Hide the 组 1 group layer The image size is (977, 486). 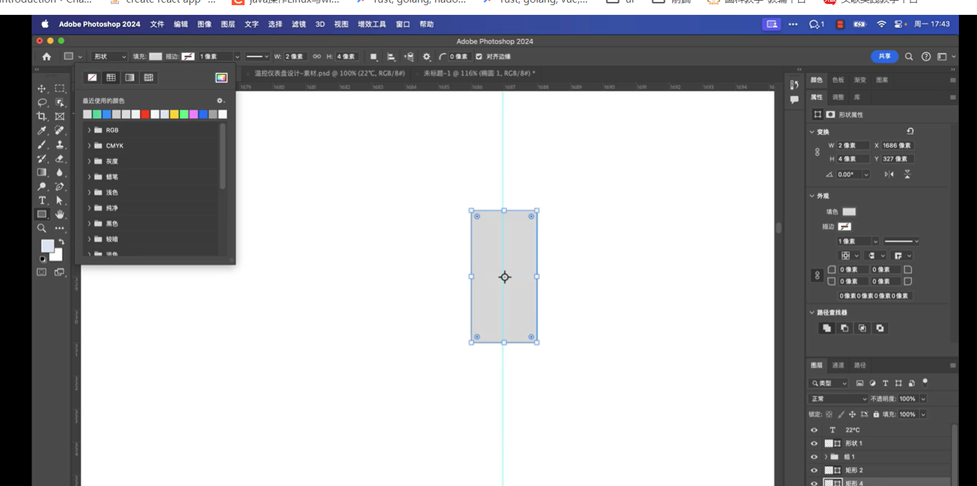click(x=814, y=457)
